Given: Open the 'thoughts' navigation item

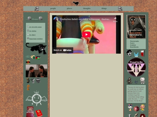Looking at the screenshot, I should 87,8.
